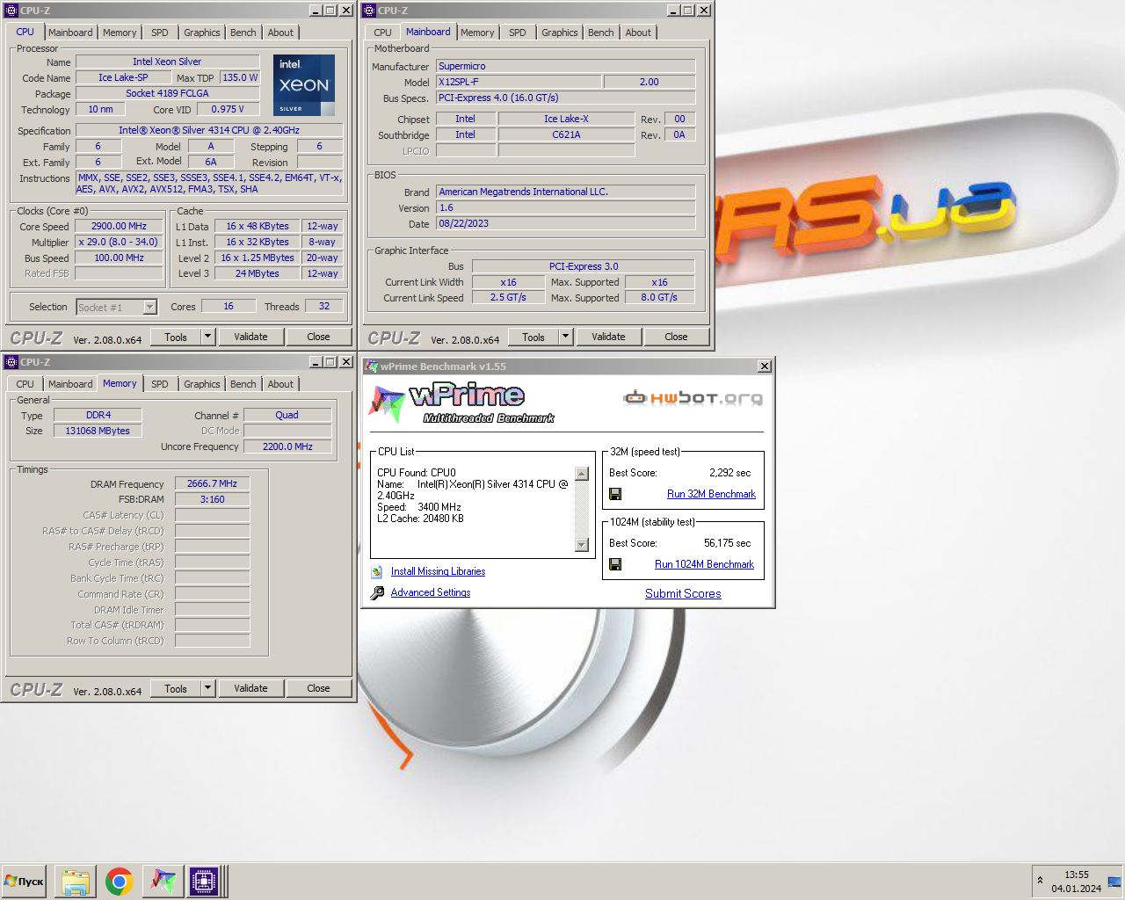The image size is (1125, 900).
Task: Click the hwbot.org logo in wPrime
Action: (x=693, y=398)
